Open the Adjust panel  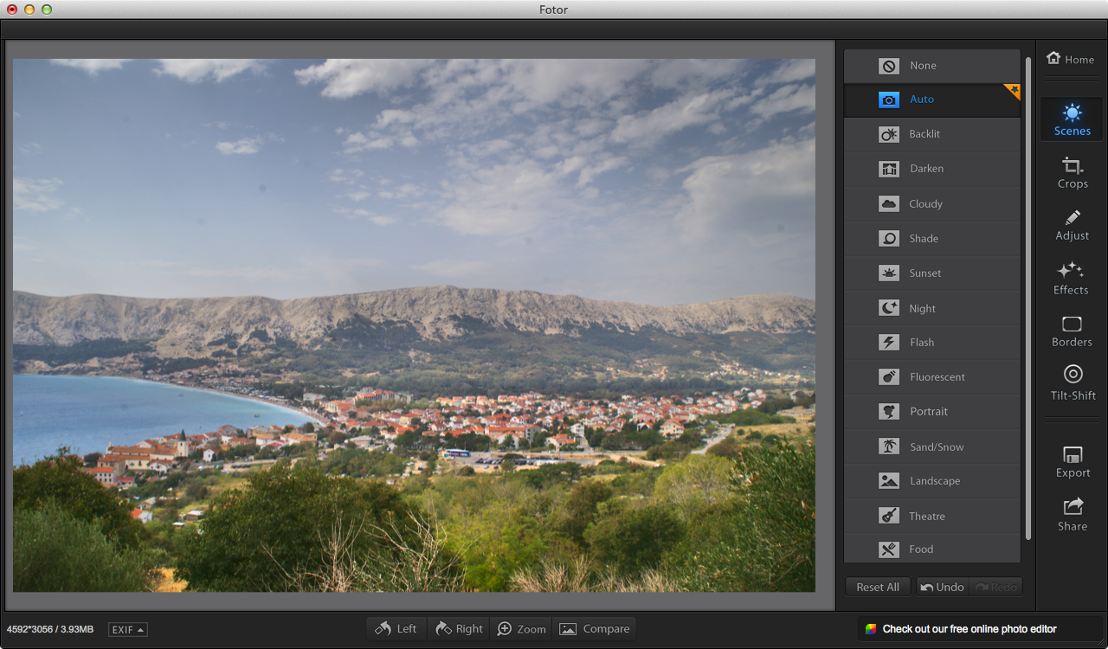coord(1072,225)
